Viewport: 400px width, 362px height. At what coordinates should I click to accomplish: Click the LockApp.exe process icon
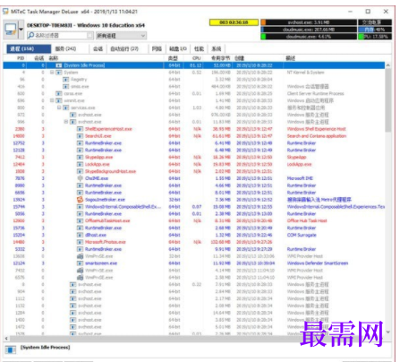coord(80,164)
